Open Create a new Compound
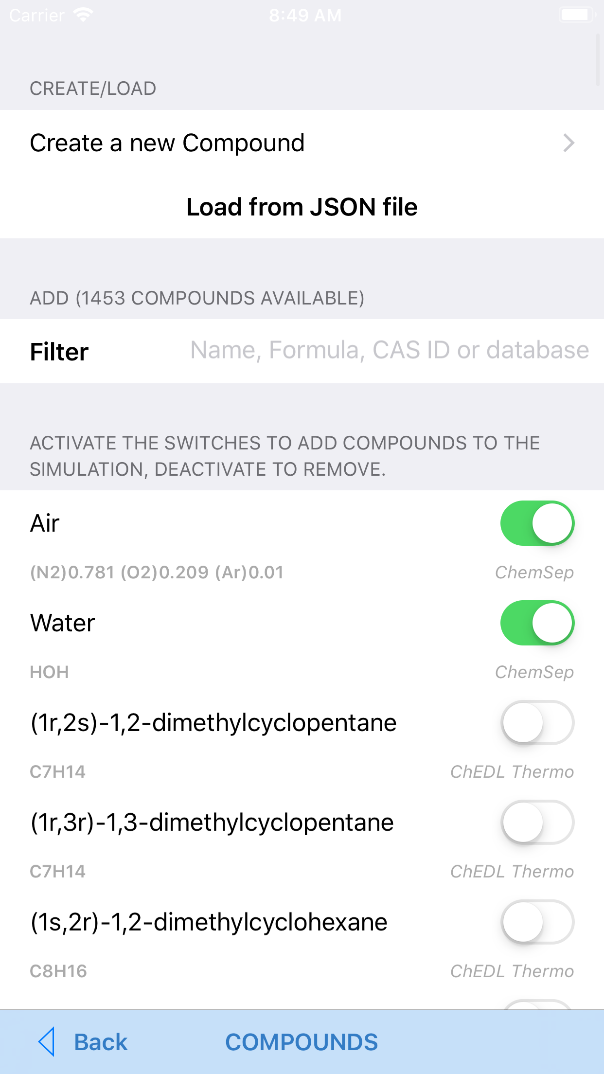Viewport: 604px width, 1074px height. tap(167, 143)
